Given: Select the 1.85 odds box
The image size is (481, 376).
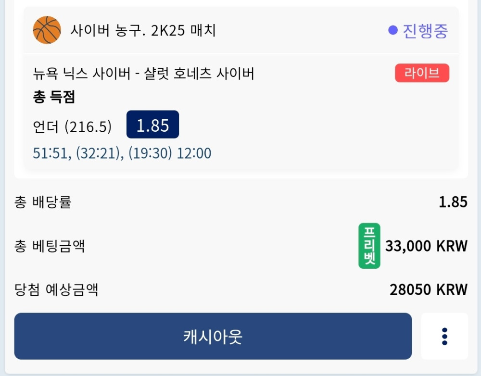Looking at the screenshot, I should 152,125.
